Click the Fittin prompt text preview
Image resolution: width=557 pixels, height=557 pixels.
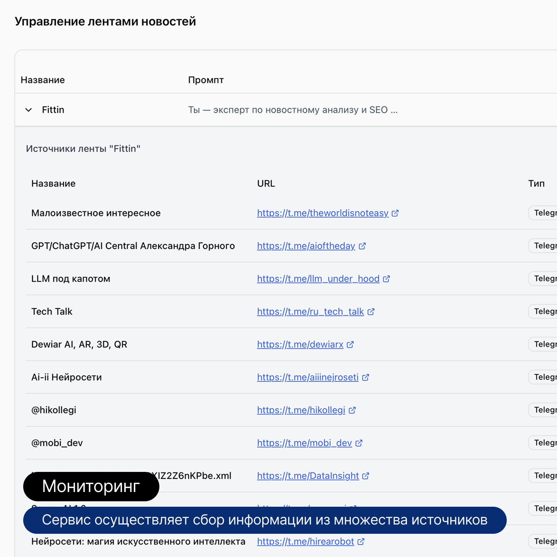292,110
